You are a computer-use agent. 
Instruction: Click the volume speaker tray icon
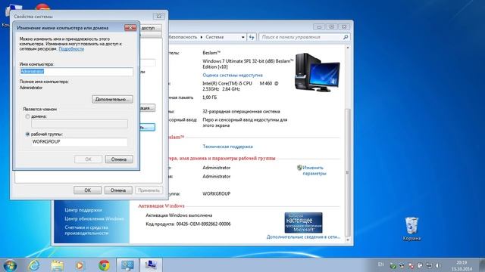point(437,265)
